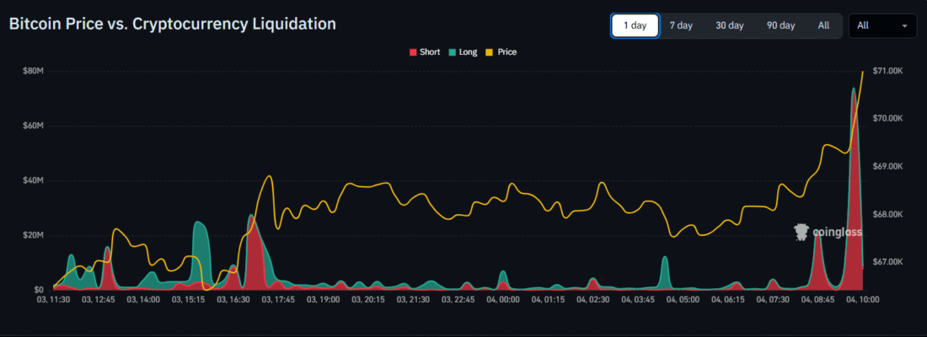Click the red Short legend swatch

pyautogui.click(x=413, y=52)
